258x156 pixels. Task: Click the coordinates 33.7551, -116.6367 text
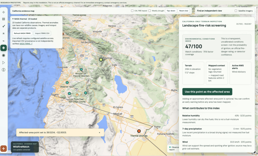pyautogui.click(x=244, y=24)
